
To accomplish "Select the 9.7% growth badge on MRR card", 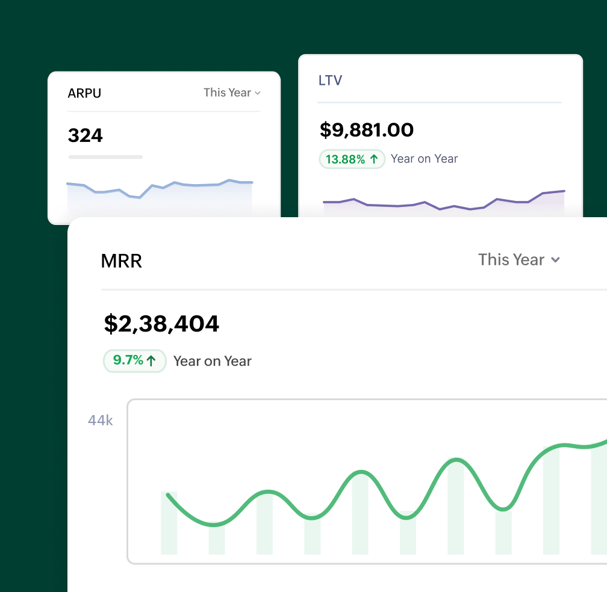I will point(134,361).
